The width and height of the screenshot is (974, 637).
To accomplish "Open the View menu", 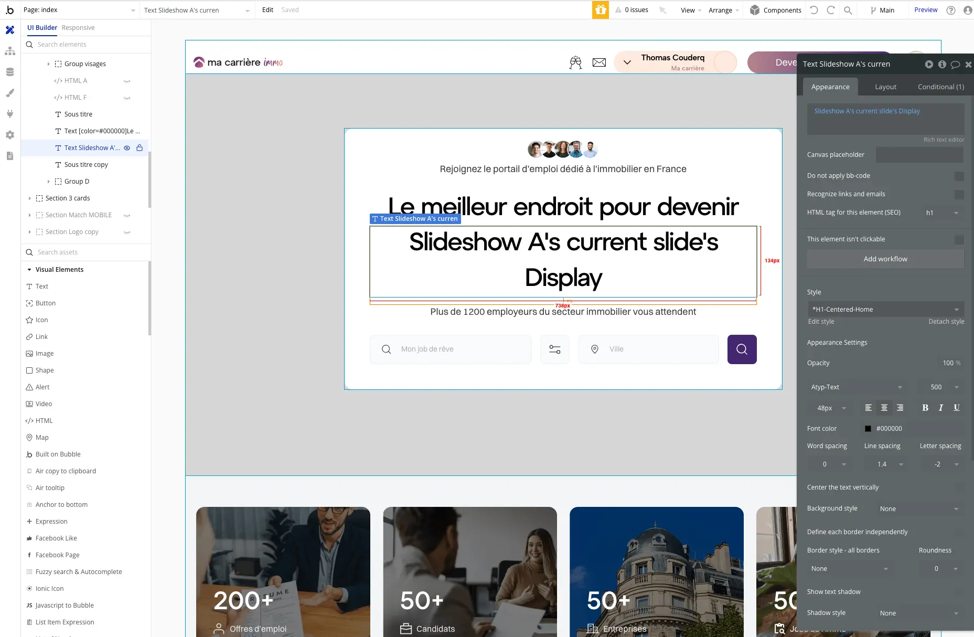I will point(691,10).
